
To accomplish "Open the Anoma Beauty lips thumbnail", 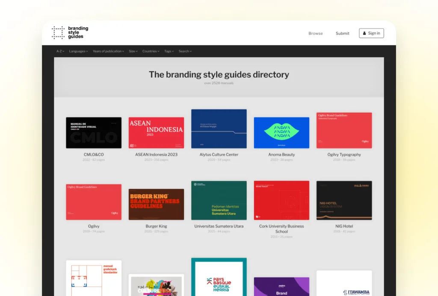I will point(281,133).
